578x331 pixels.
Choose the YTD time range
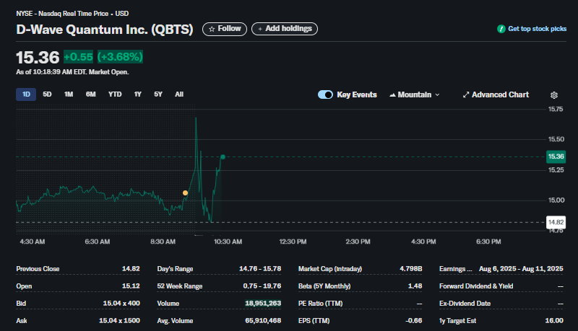[x=115, y=94]
